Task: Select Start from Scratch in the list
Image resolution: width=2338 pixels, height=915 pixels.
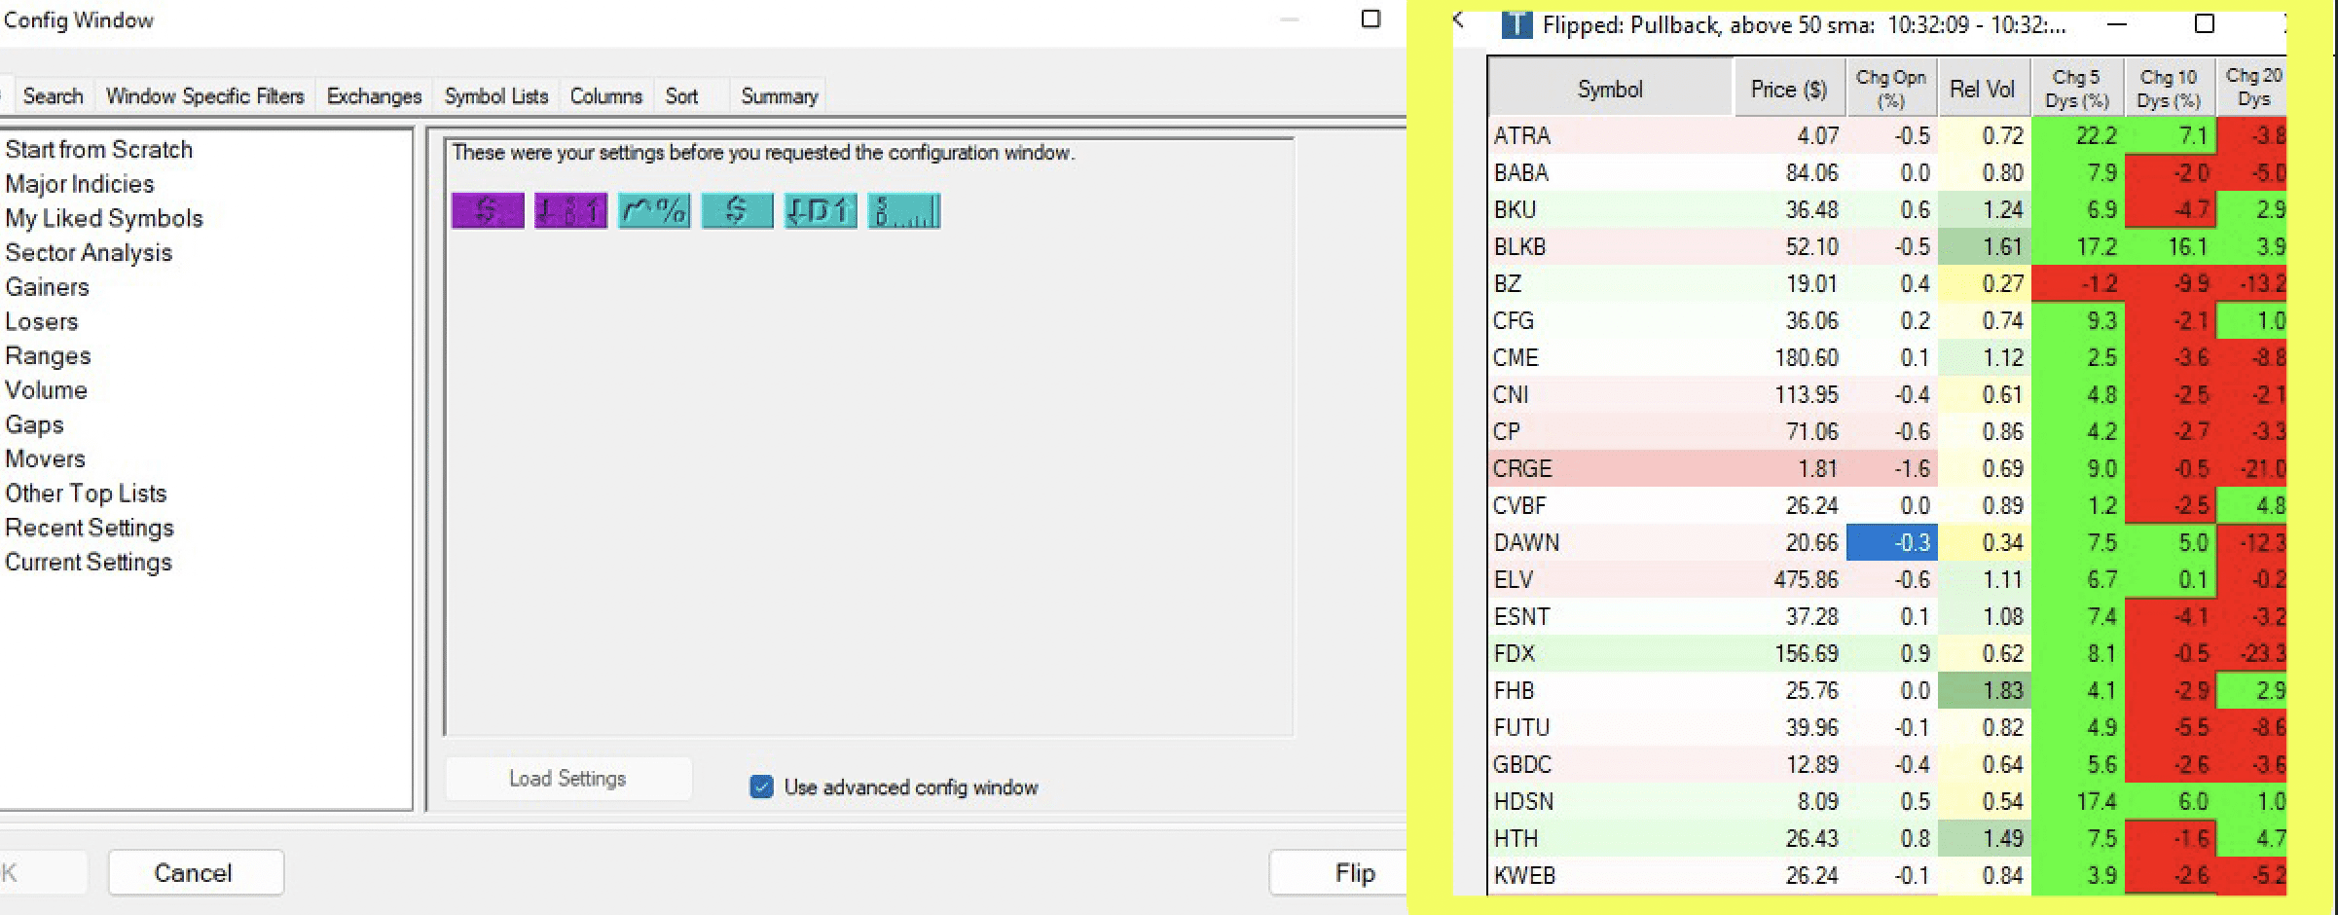Action: point(99,150)
